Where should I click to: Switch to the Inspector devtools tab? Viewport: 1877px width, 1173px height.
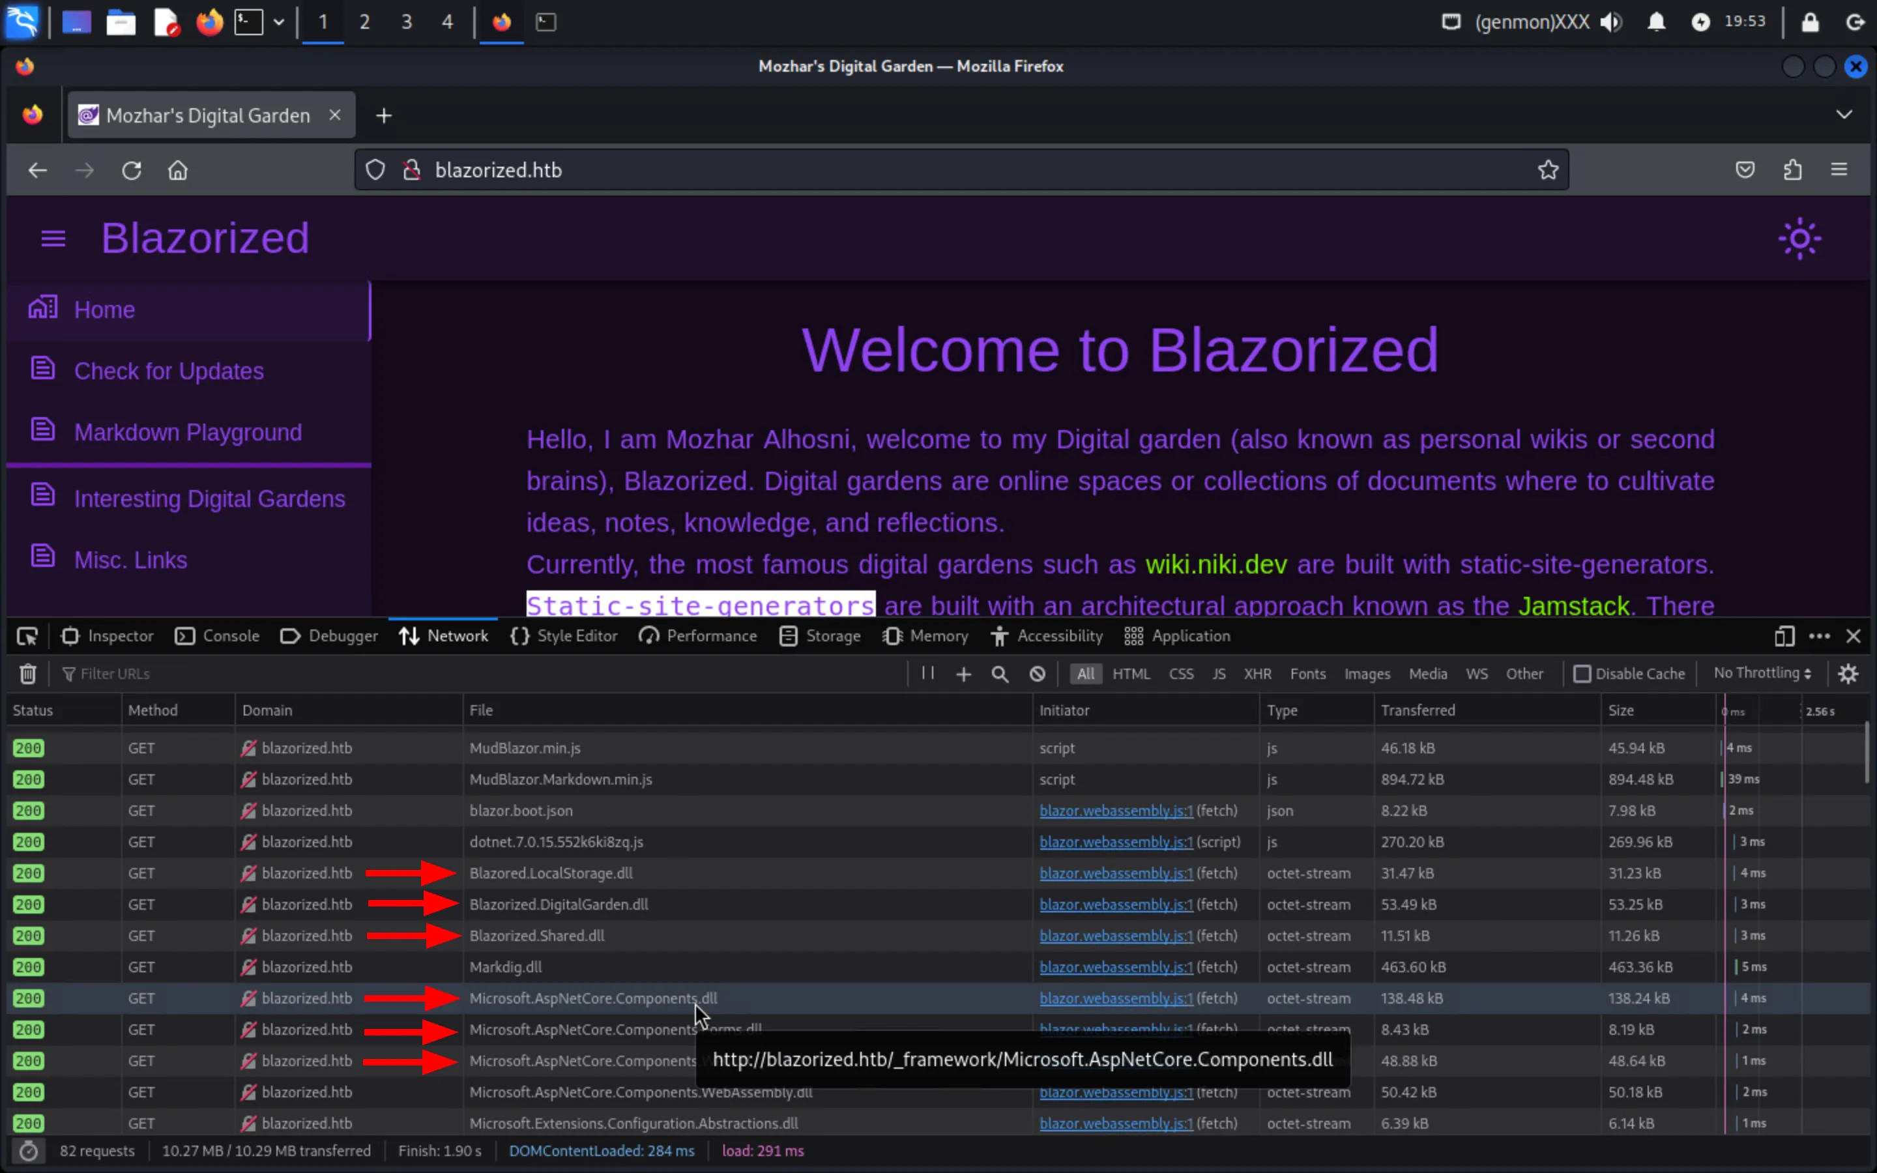[x=107, y=636]
